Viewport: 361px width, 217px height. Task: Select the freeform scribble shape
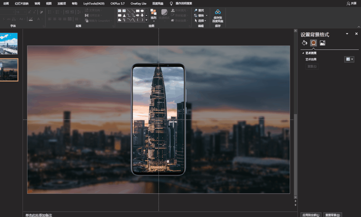point(124,20)
